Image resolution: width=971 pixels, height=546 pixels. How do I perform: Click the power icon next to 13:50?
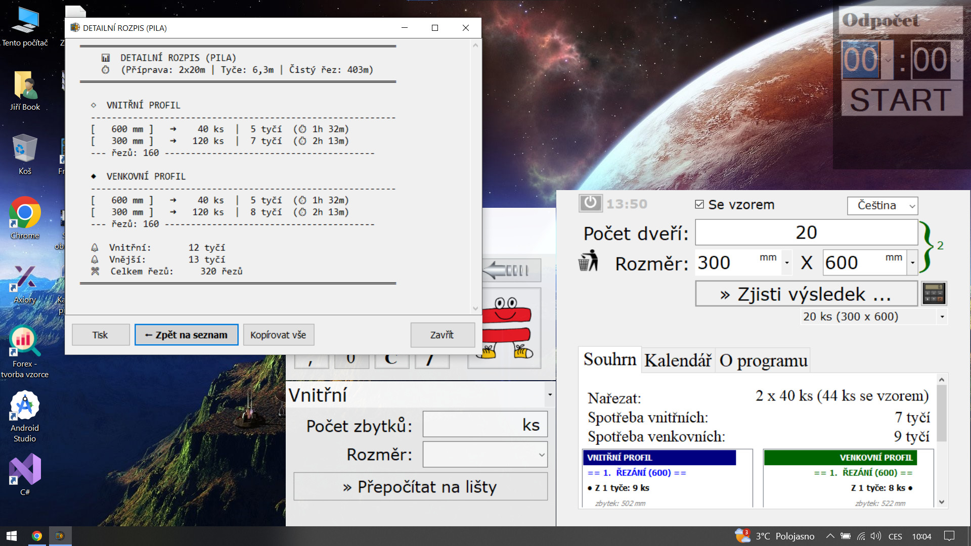click(590, 203)
